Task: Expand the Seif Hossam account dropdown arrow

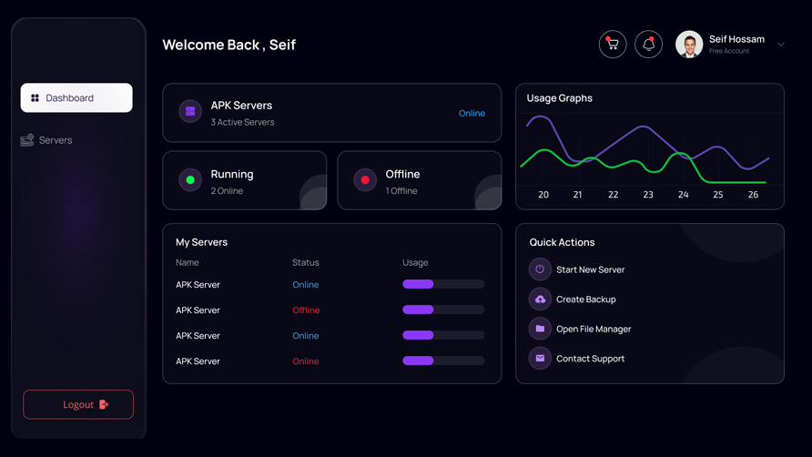Action: [781, 45]
